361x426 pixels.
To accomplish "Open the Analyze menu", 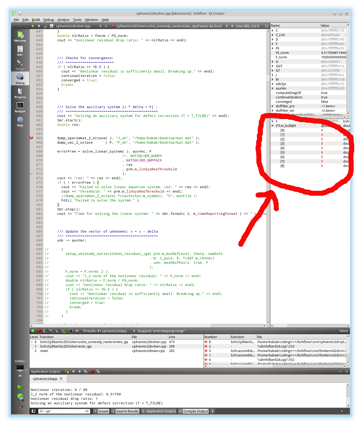I will tap(63, 20).
